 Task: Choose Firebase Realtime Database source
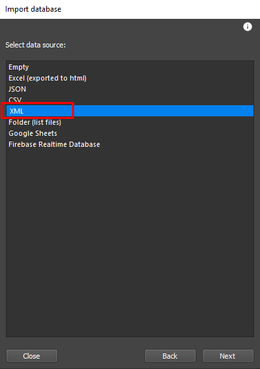click(x=130, y=144)
